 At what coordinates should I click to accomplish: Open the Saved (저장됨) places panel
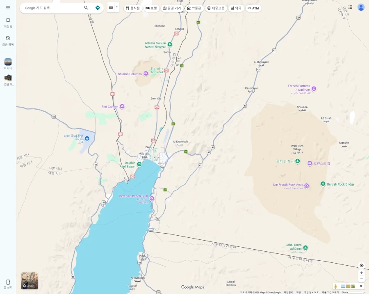[8, 23]
